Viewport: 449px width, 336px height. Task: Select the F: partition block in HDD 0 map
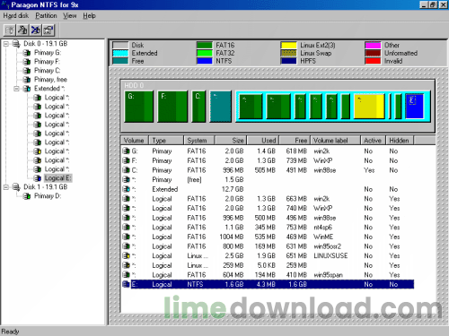pyautogui.click(x=172, y=107)
